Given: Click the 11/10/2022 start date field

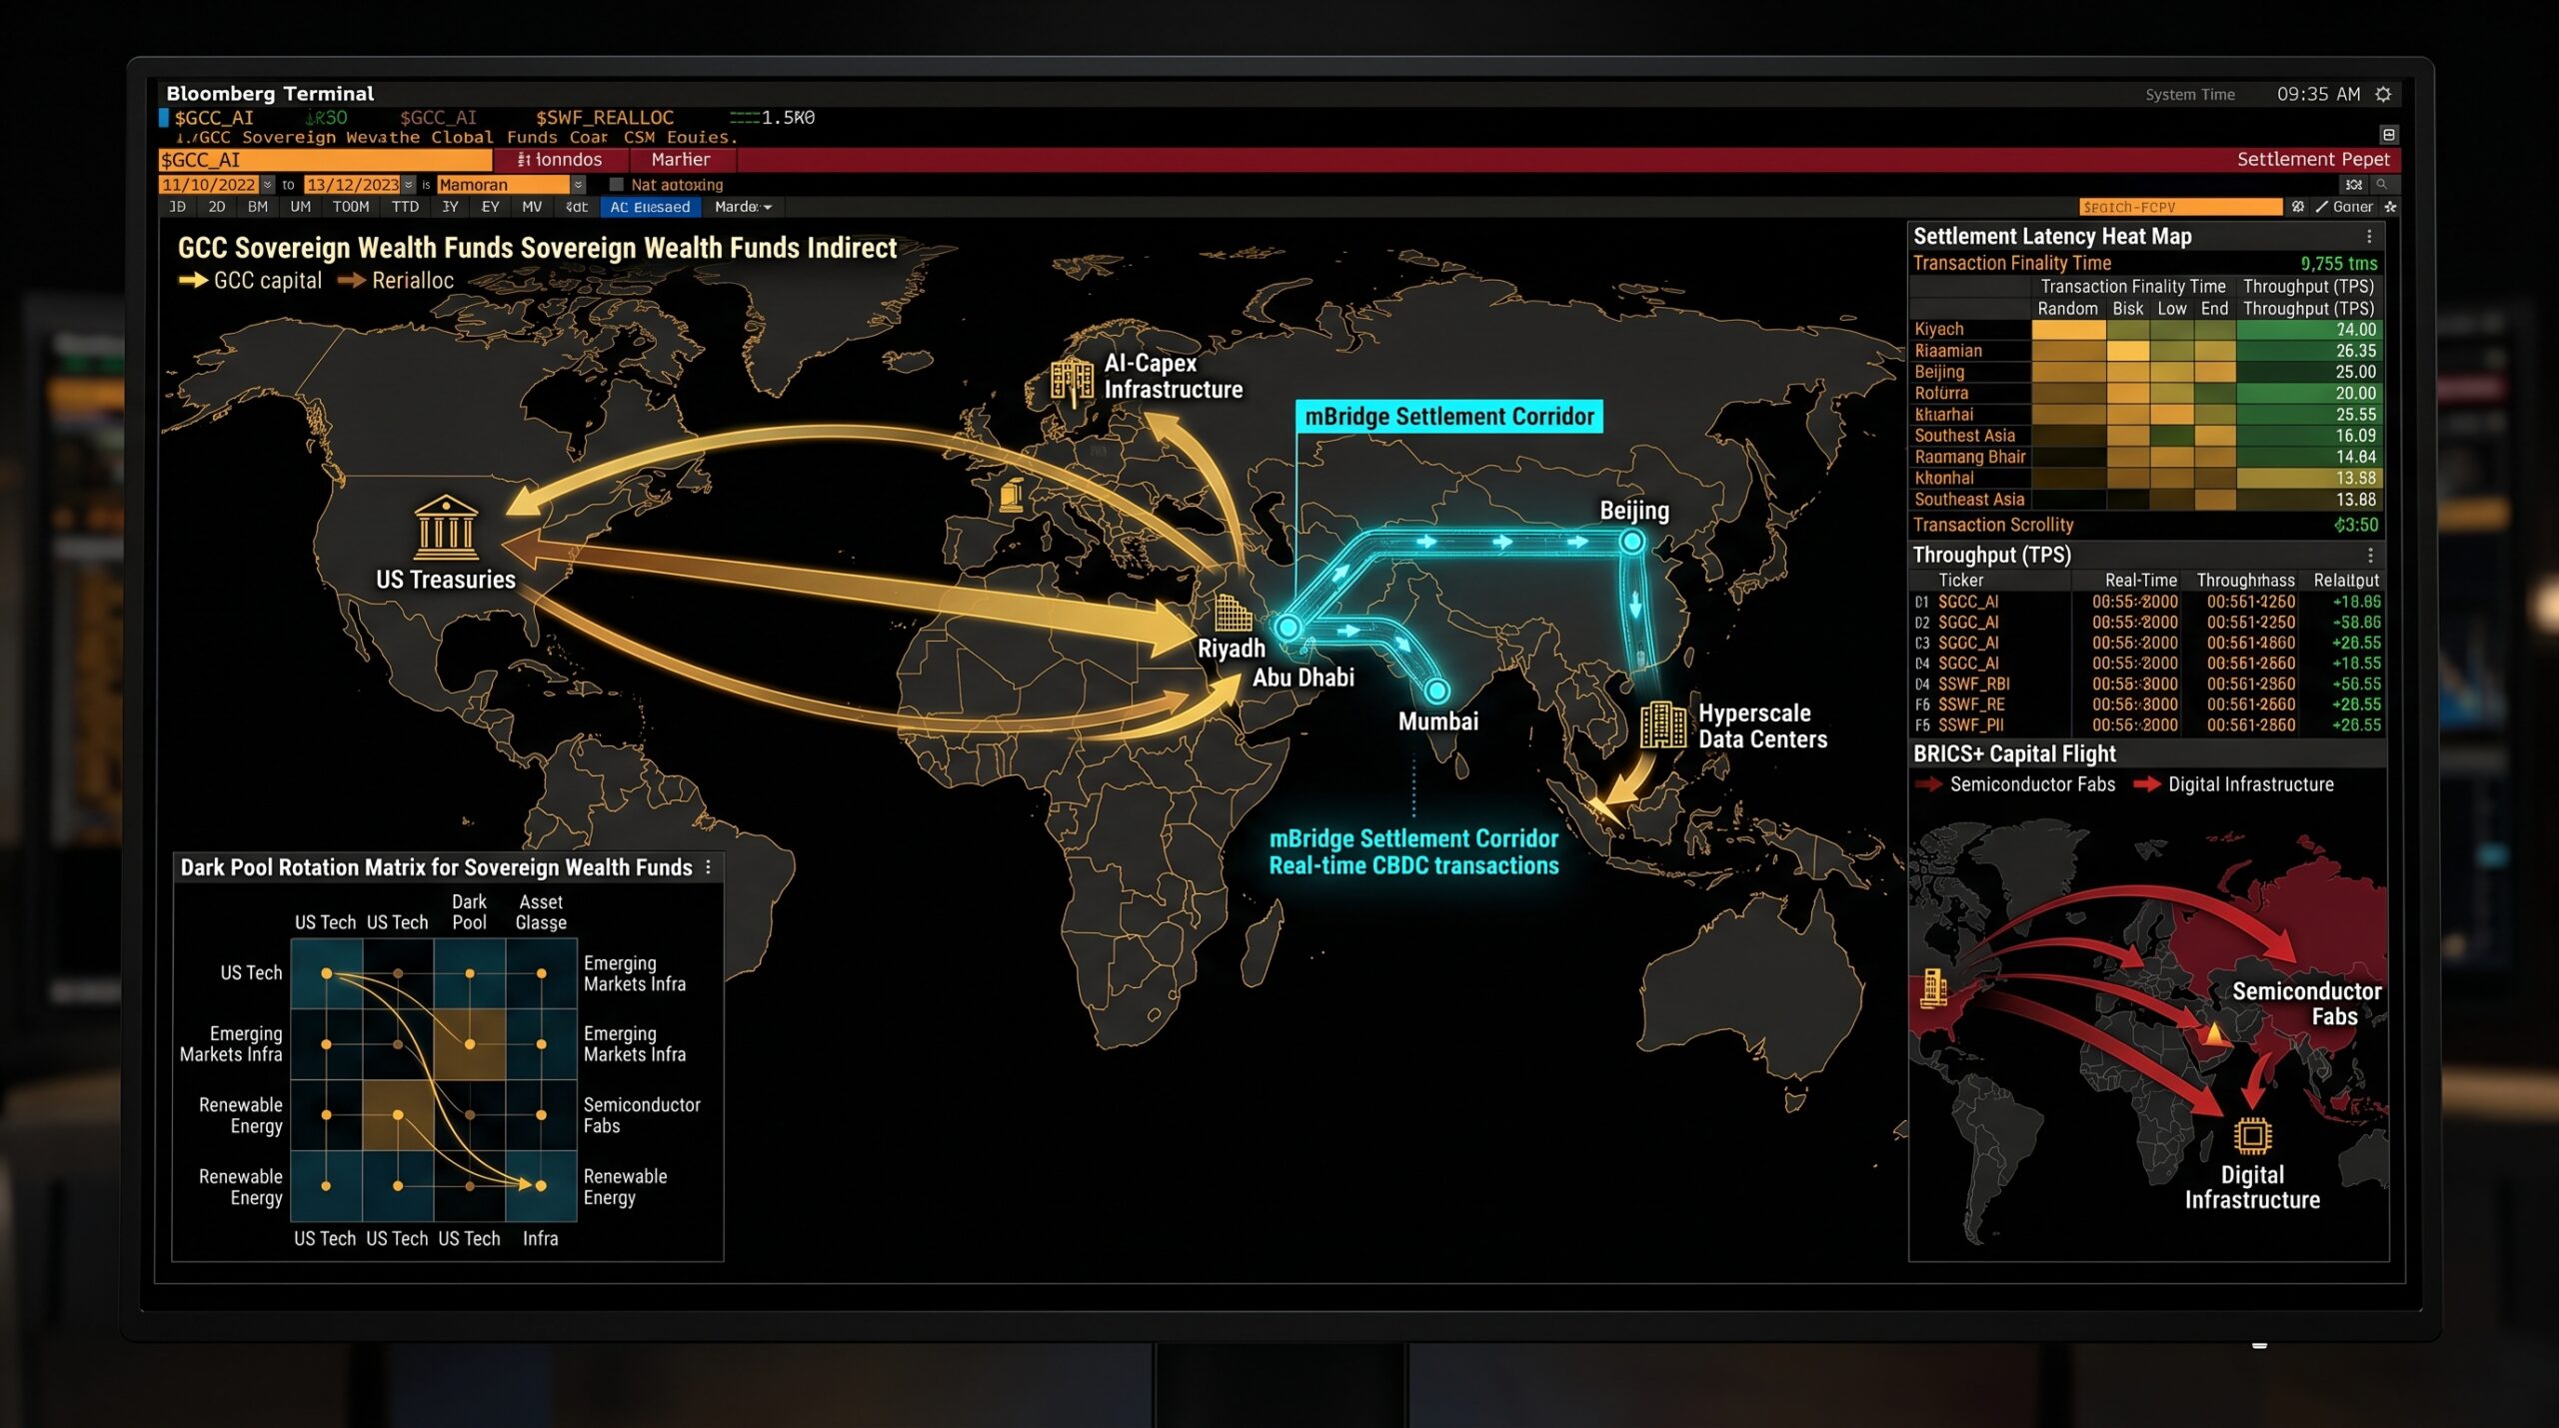Looking at the screenshot, I should (209, 185).
